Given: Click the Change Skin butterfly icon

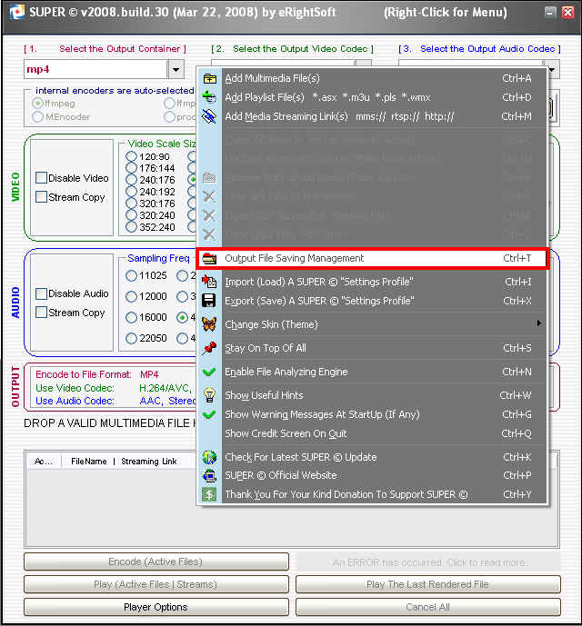Looking at the screenshot, I should [x=209, y=324].
